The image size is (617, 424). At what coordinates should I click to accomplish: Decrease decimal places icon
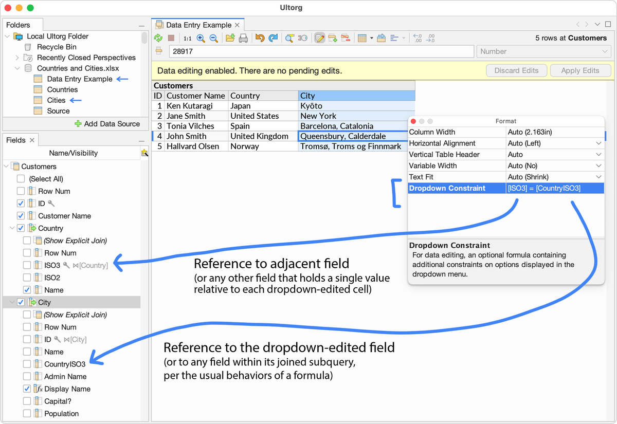click(418, 38)
